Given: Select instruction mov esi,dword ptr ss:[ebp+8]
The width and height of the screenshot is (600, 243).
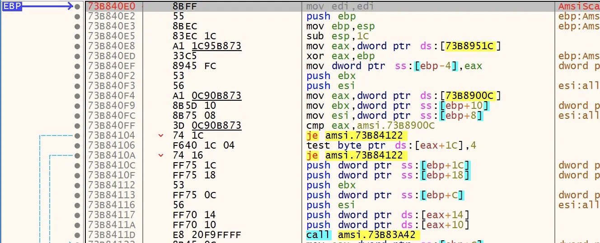Looking at the screenshot, I should (398, 116).
